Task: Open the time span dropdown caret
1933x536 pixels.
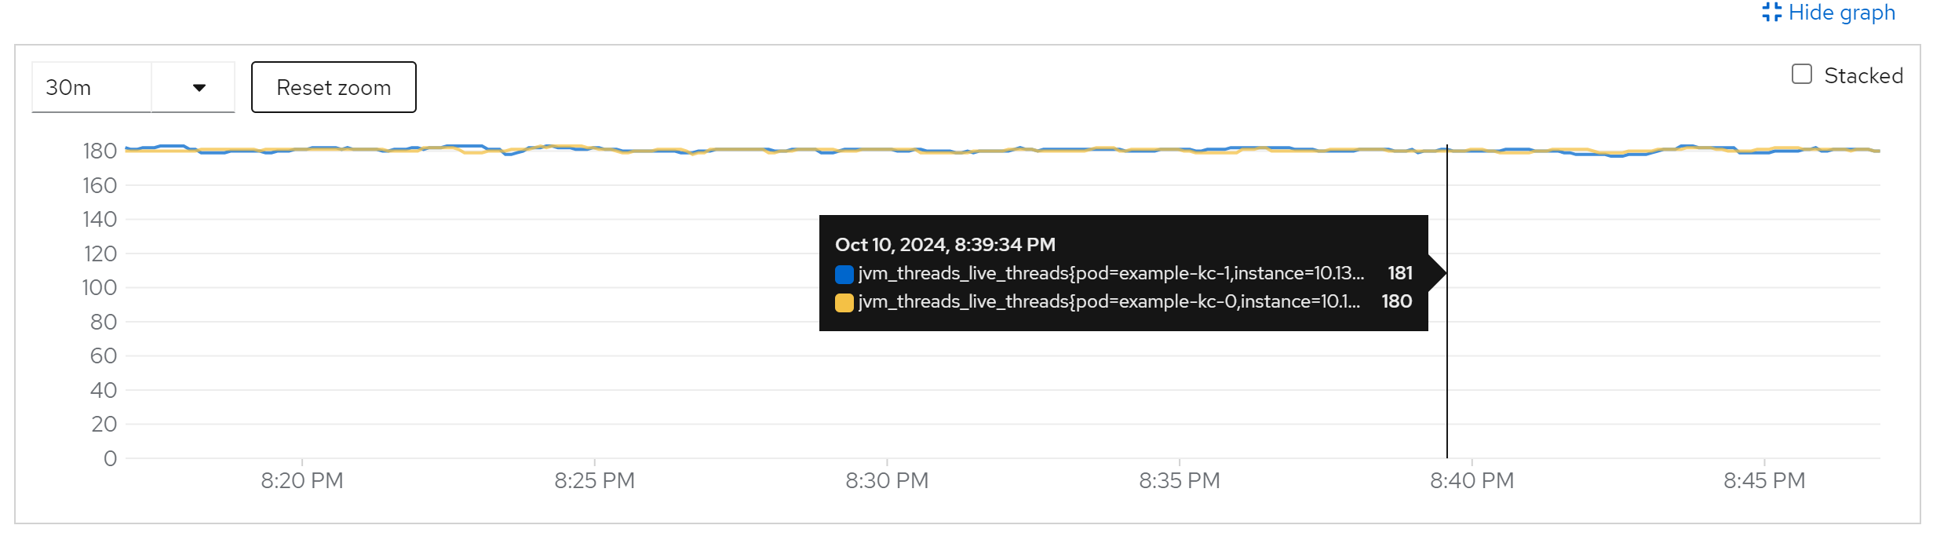Action: (x=199, y=87)
